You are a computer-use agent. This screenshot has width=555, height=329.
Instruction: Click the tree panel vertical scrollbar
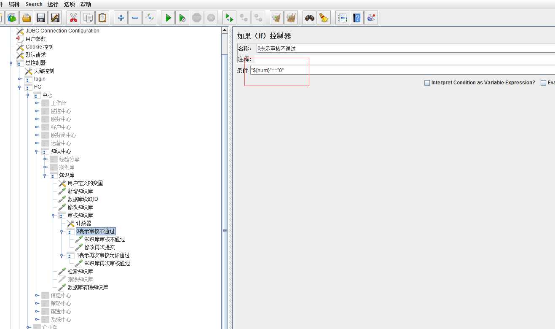pos(225,177)
